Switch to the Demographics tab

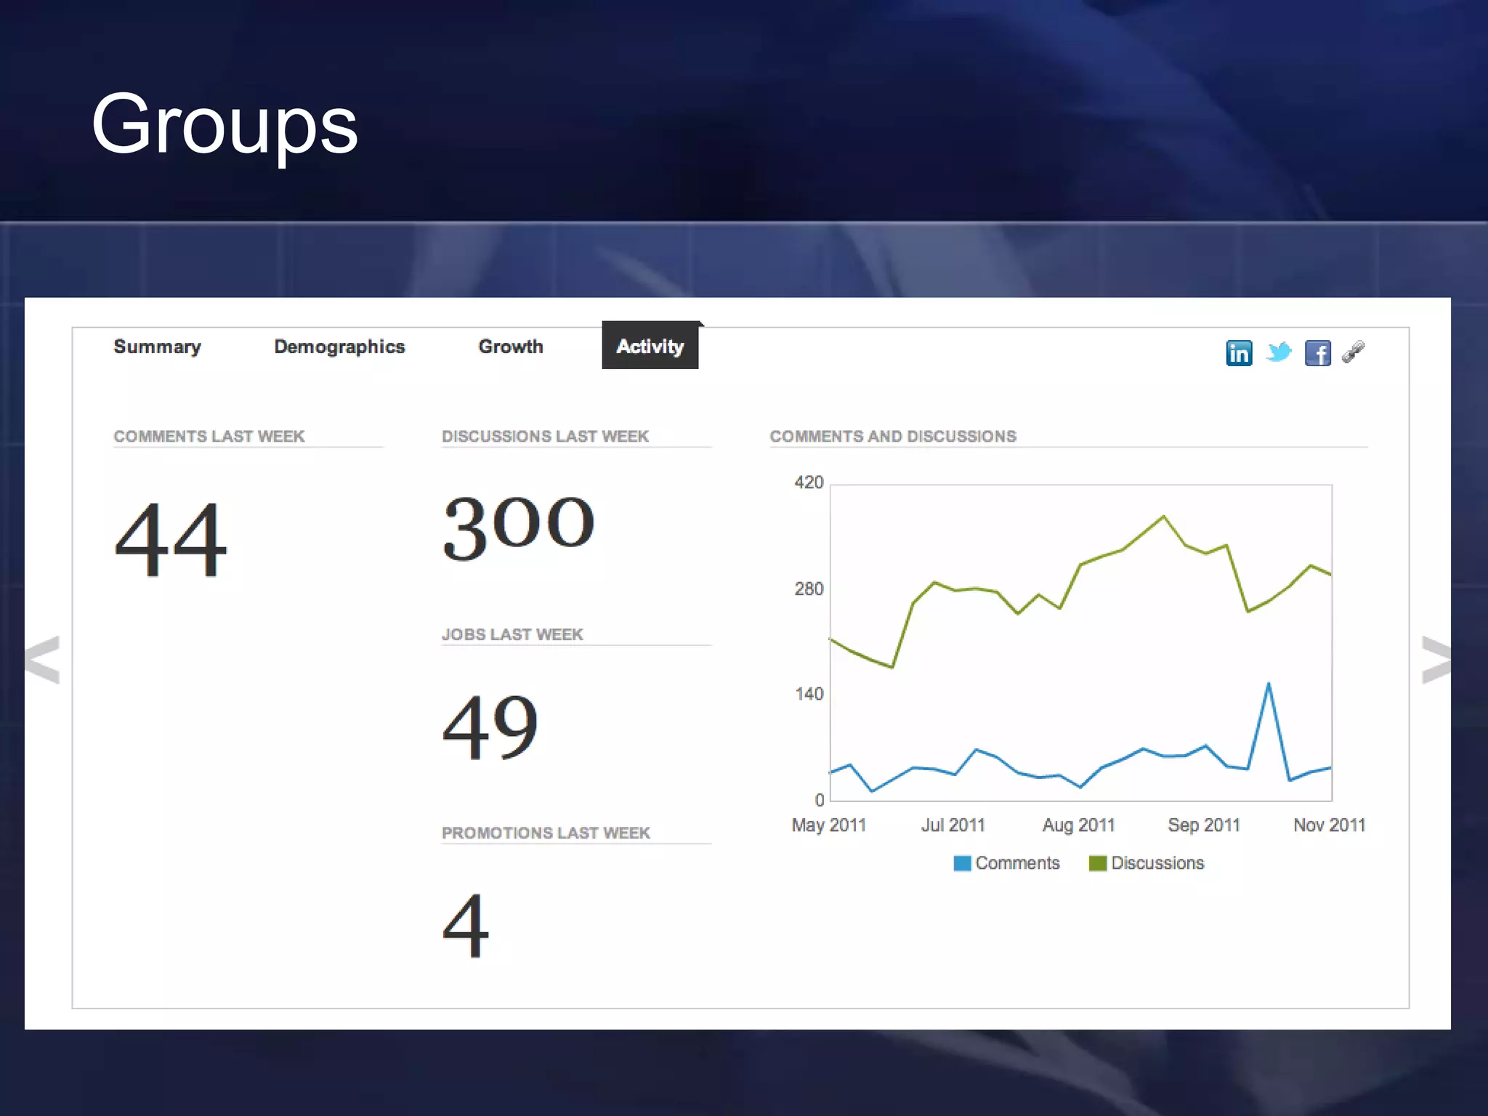pyautogui.click(x=339, y=347)
